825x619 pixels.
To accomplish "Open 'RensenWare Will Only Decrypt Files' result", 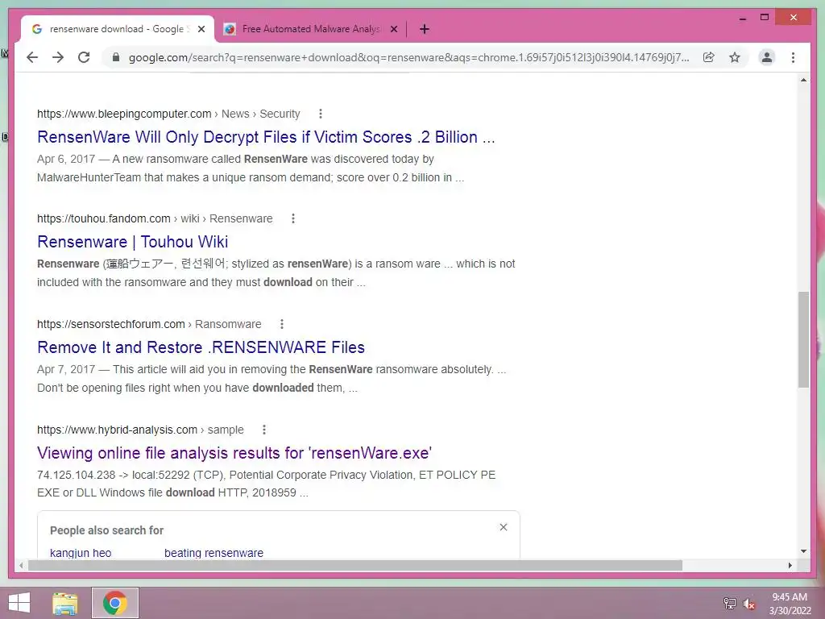I will (x=266, y=137).
